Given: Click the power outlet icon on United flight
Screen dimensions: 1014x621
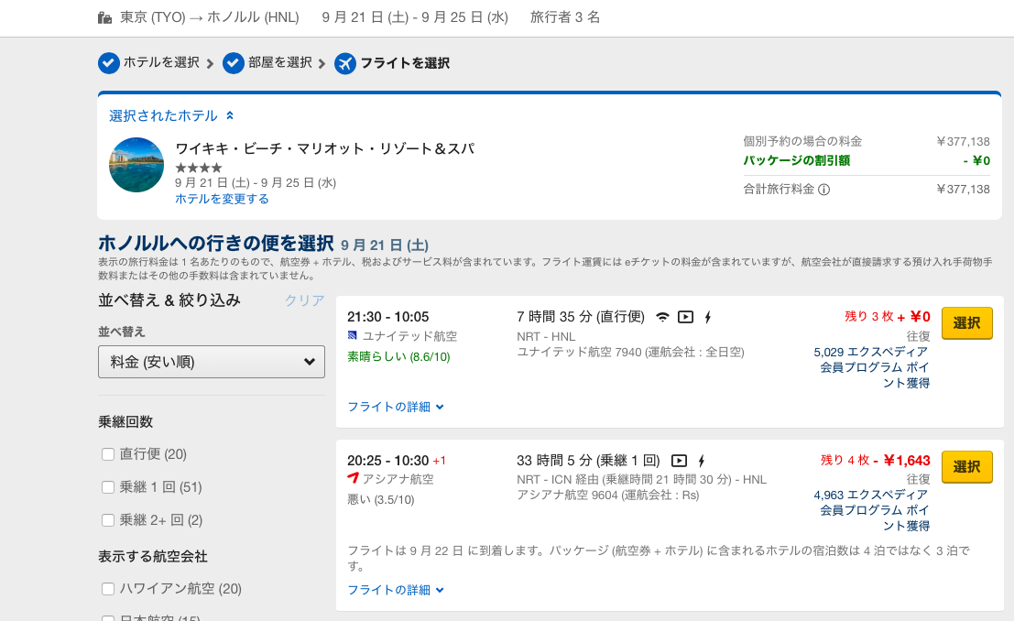Looking at the screenshot, I should tap(707, 316).
